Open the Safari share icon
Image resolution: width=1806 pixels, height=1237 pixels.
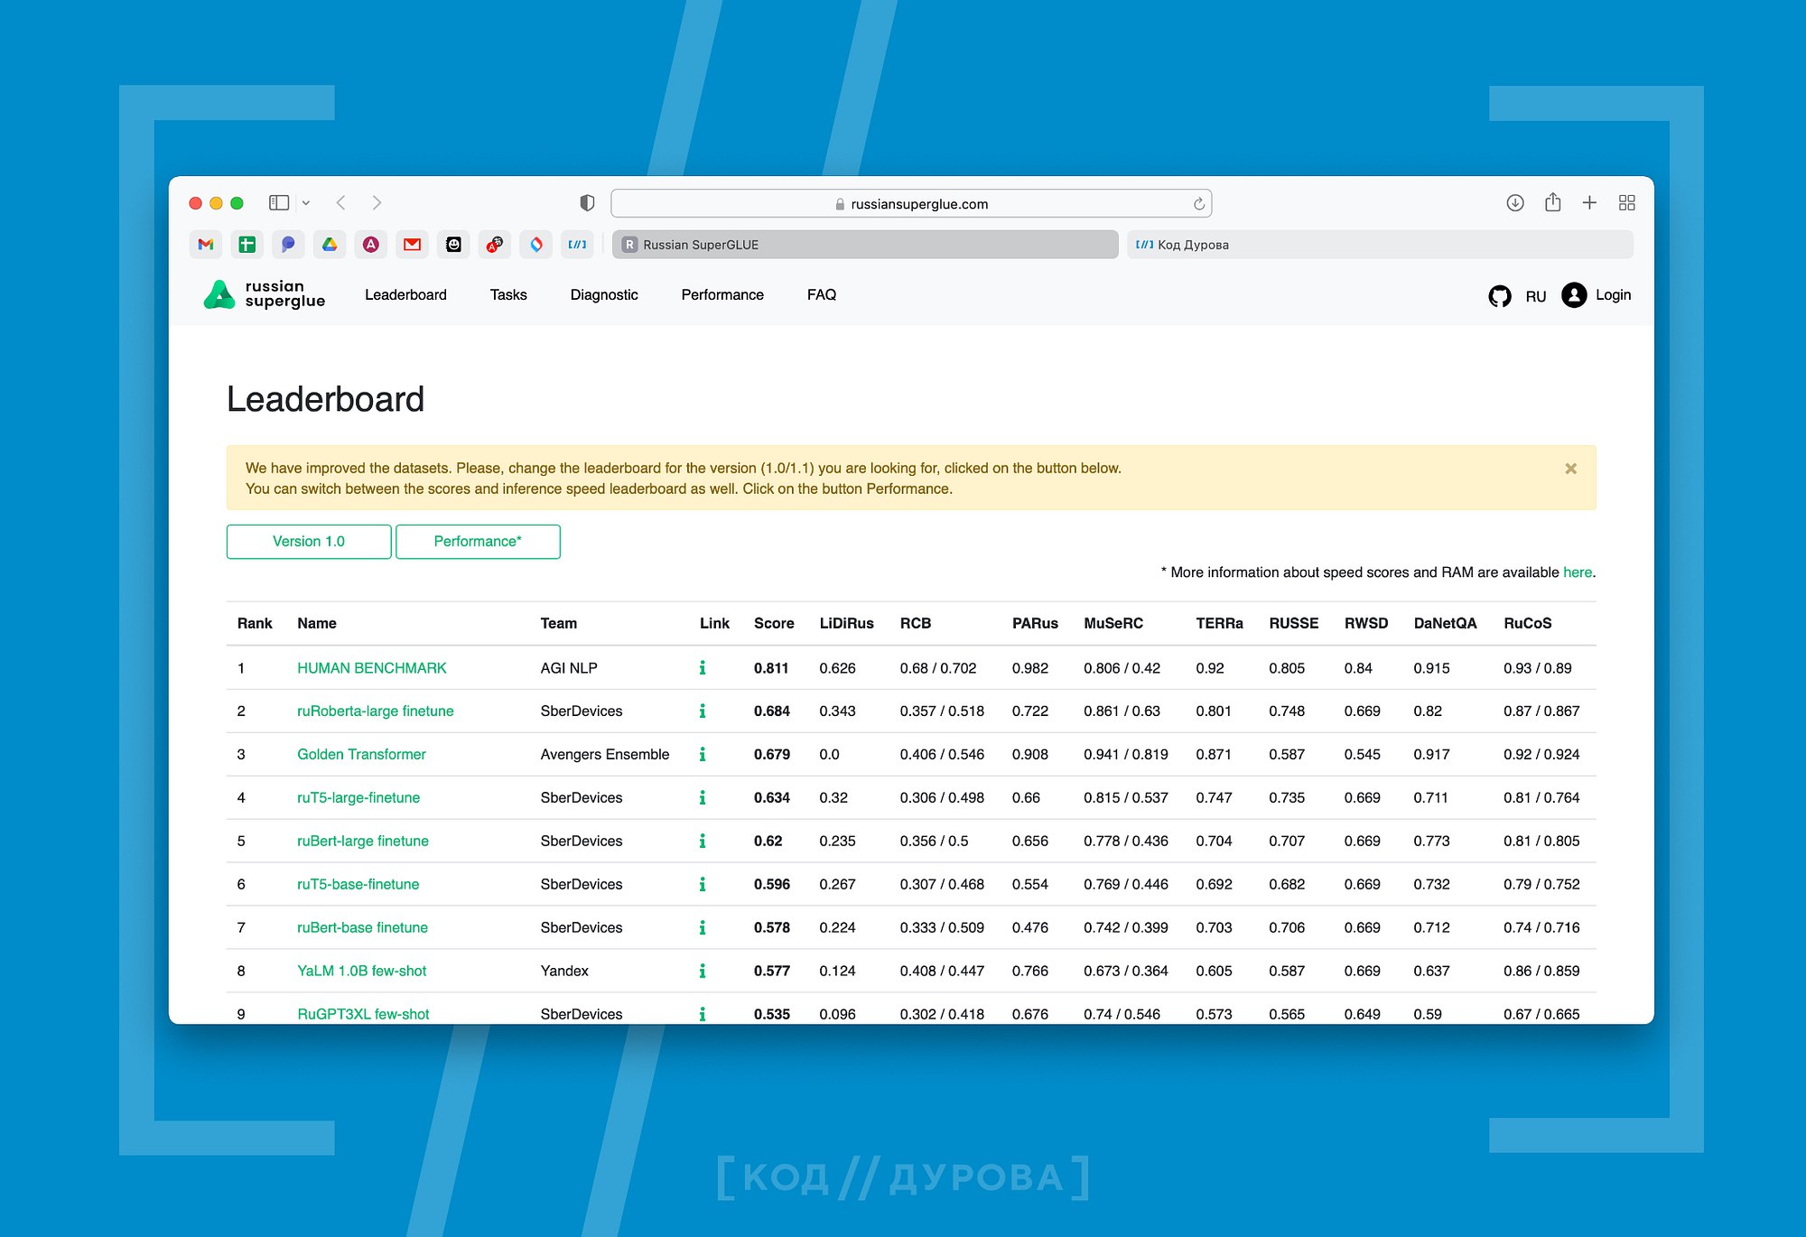pyautogui.click(x=1552, y=202)
